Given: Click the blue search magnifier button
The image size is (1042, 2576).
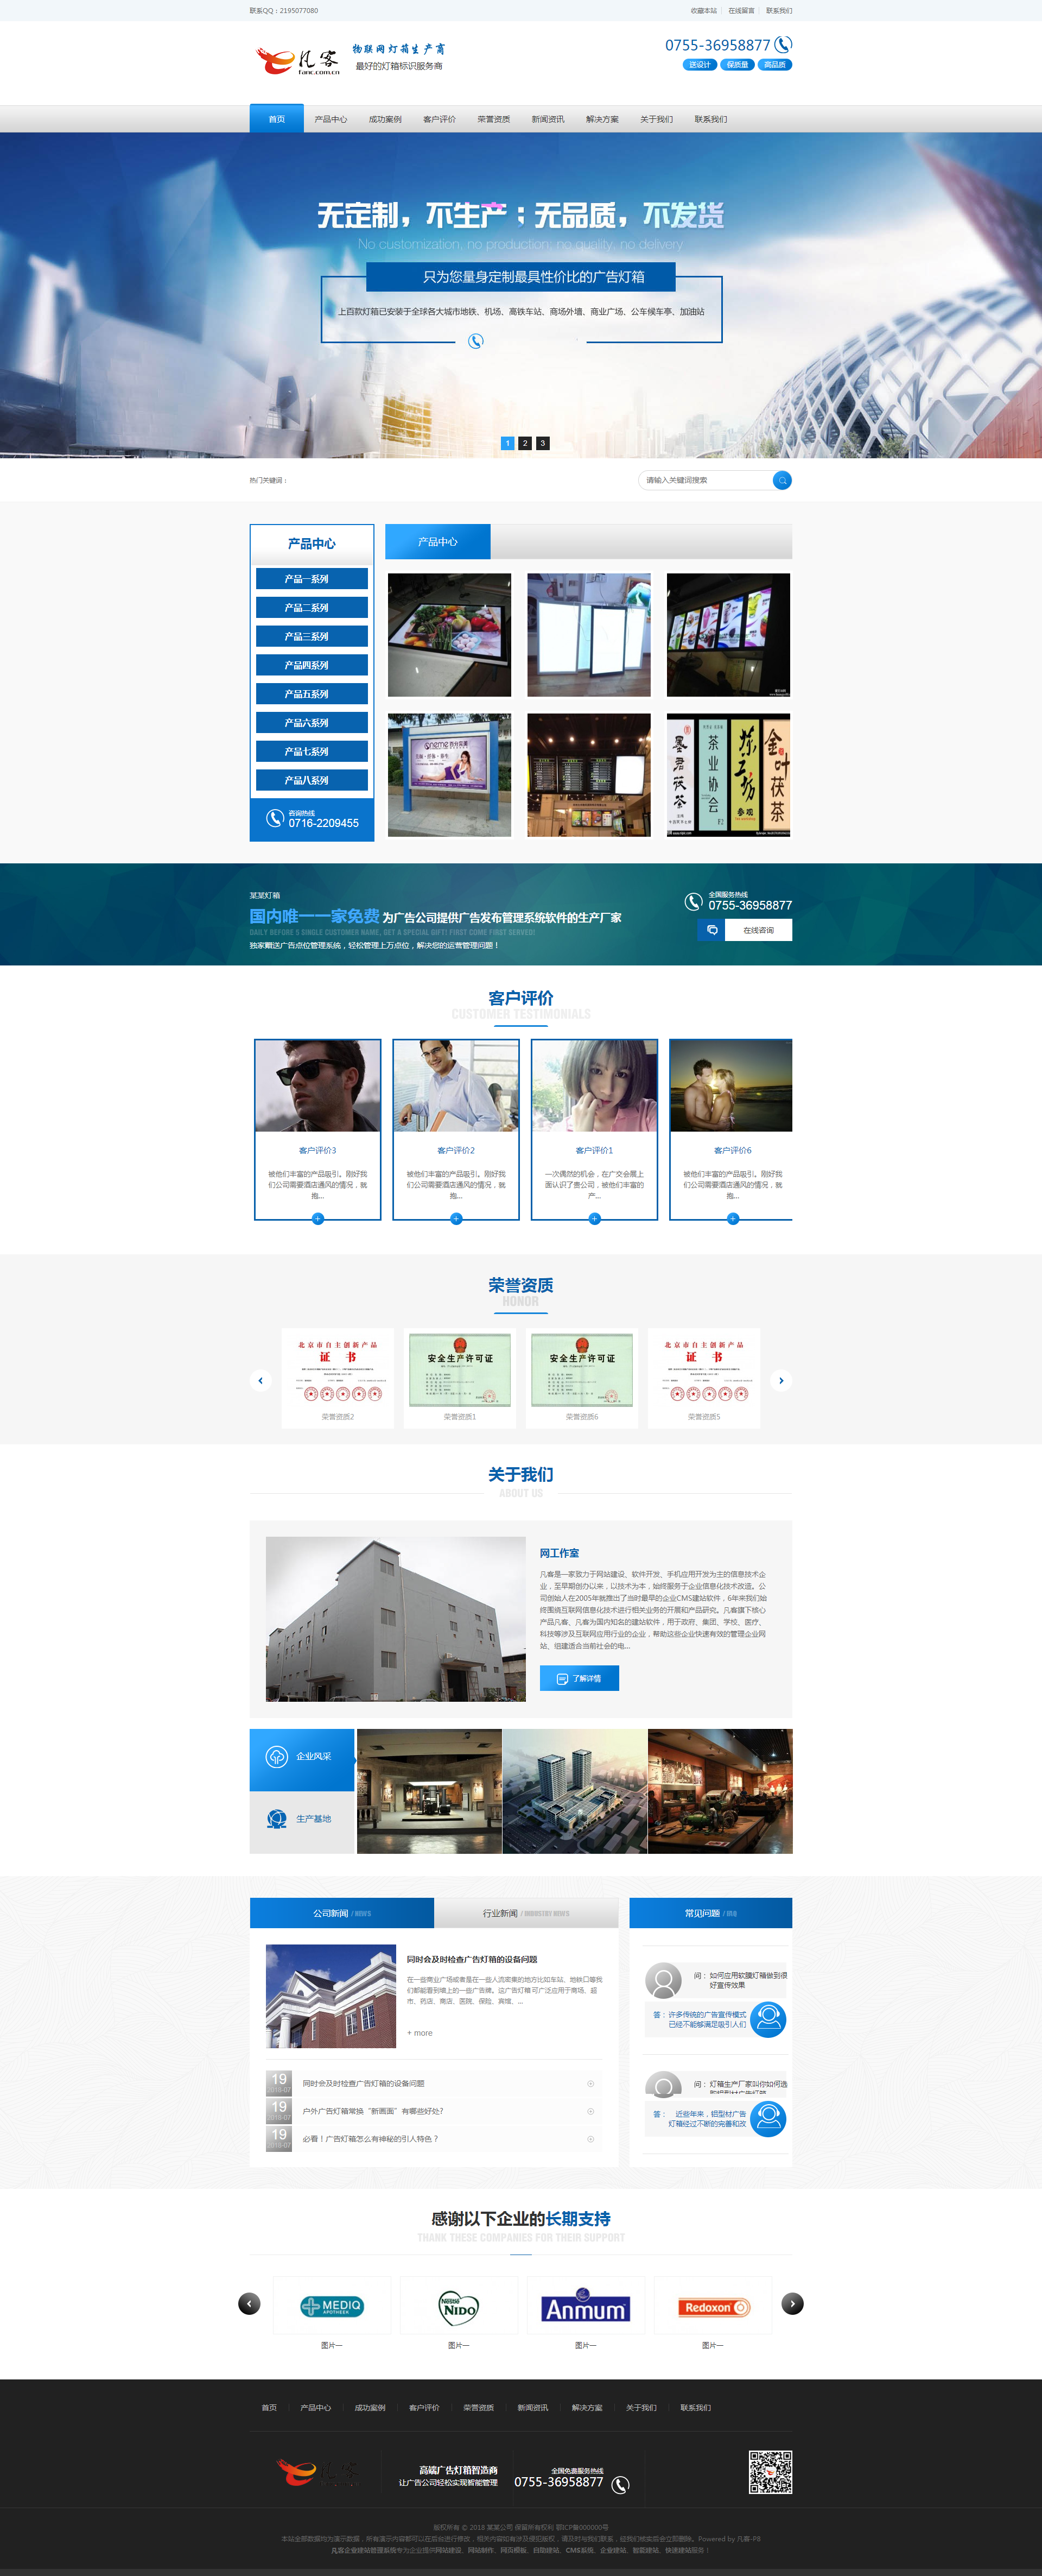Looking at the screenshot, I should [x=782, y=480].
